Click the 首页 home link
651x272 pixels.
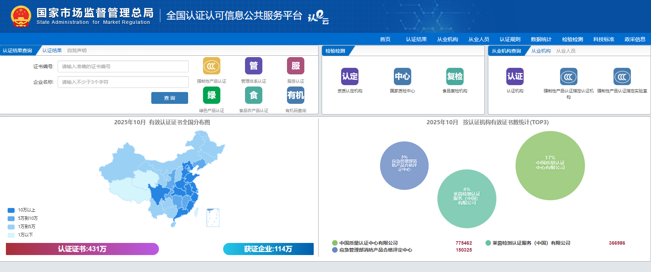[385, 39]
